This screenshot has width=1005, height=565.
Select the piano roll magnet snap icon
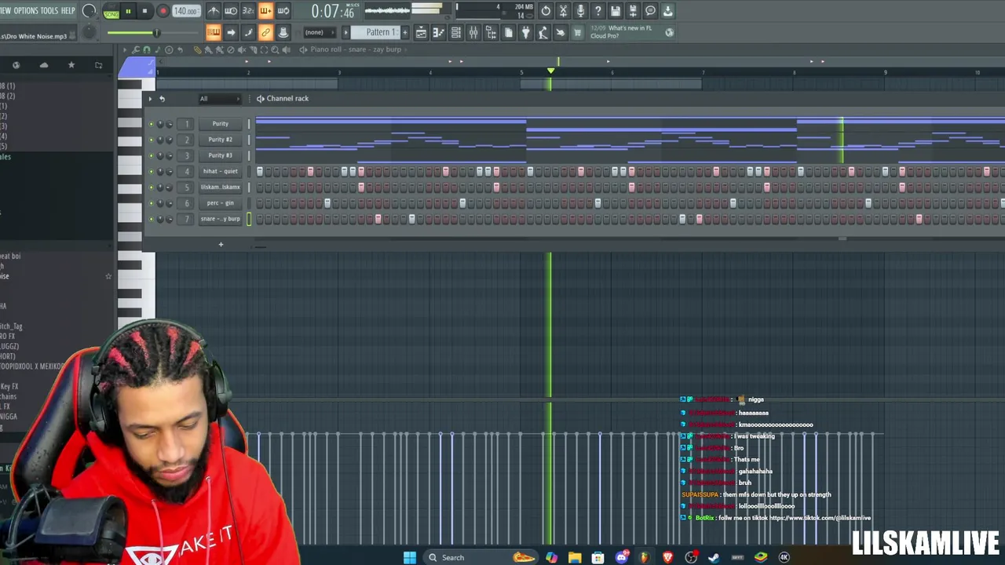coord(146,49)
